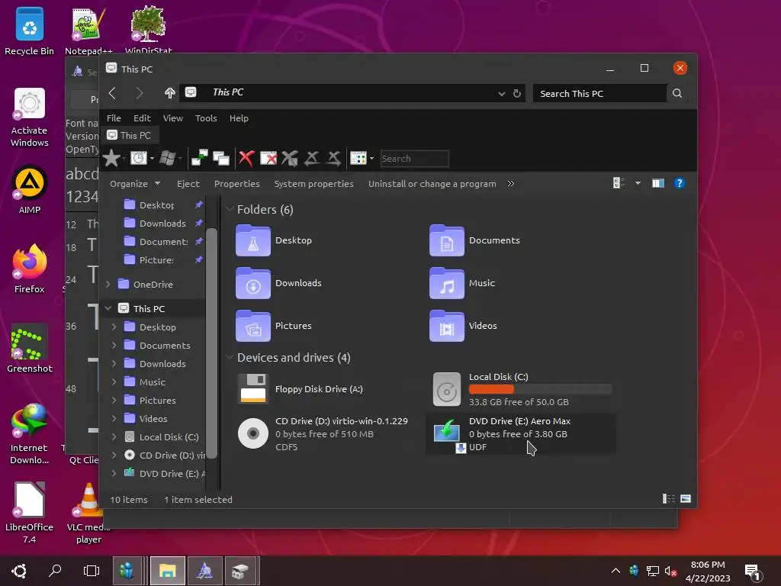This screenshot has width=781, height=586.
Task: Collapse the Folders (6) group
Action: tap(230, 209)
